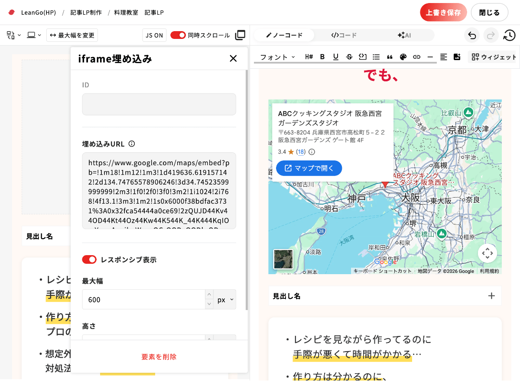Toggle the JS ON button
This screenshot has height=384, width=520.
(x=154, y=35)
